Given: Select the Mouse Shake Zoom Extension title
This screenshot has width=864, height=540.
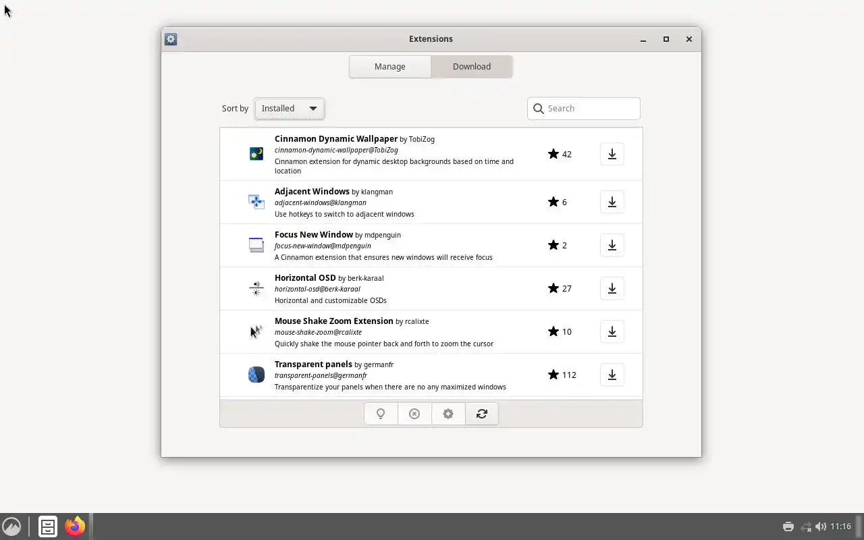Looking at the screenshot, I should (334, 321).
